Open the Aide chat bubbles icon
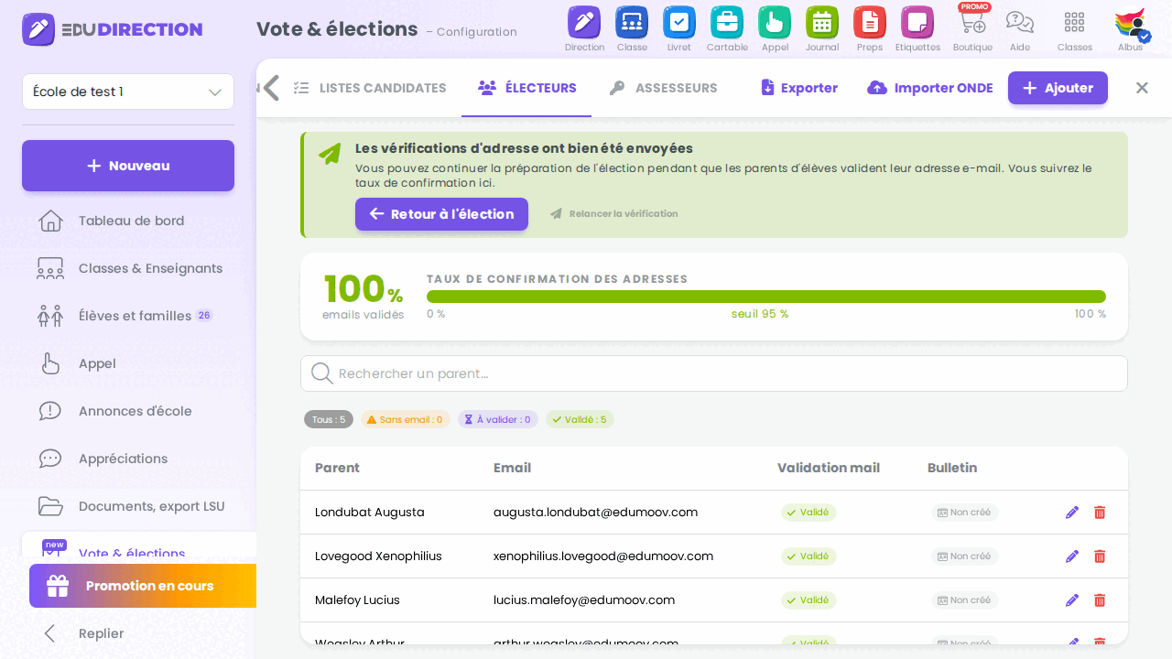This screenshot has height=659, width=1172. 1020,22
